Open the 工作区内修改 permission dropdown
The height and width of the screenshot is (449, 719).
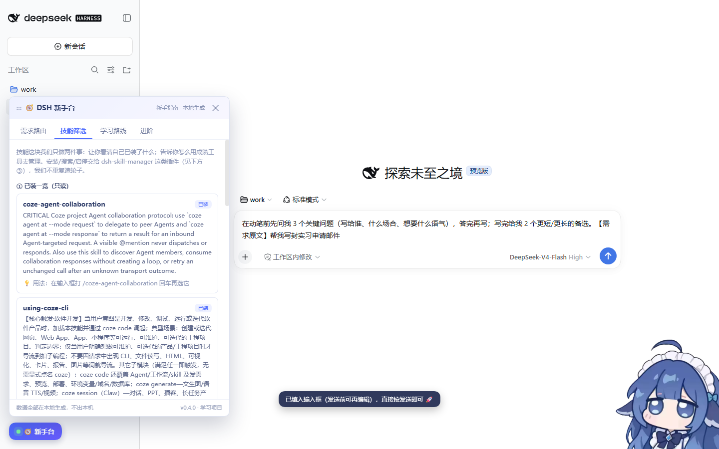(x=292, y=257)
